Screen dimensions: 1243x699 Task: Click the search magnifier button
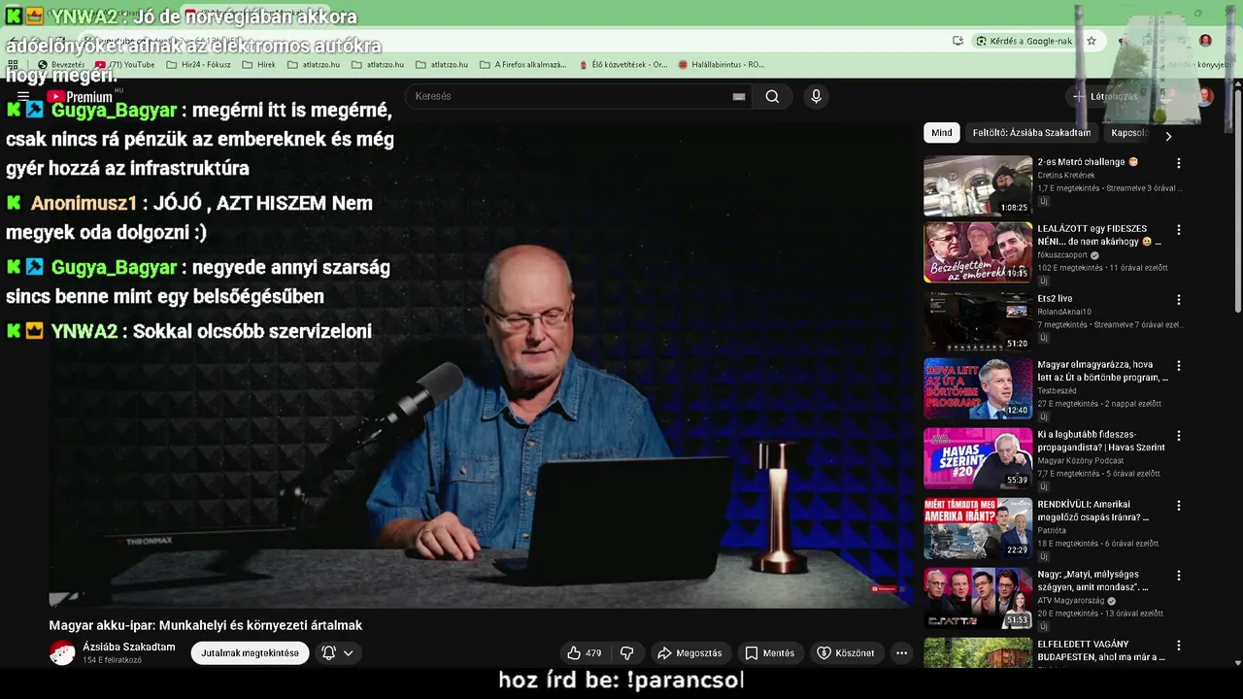tap(772, 96)
